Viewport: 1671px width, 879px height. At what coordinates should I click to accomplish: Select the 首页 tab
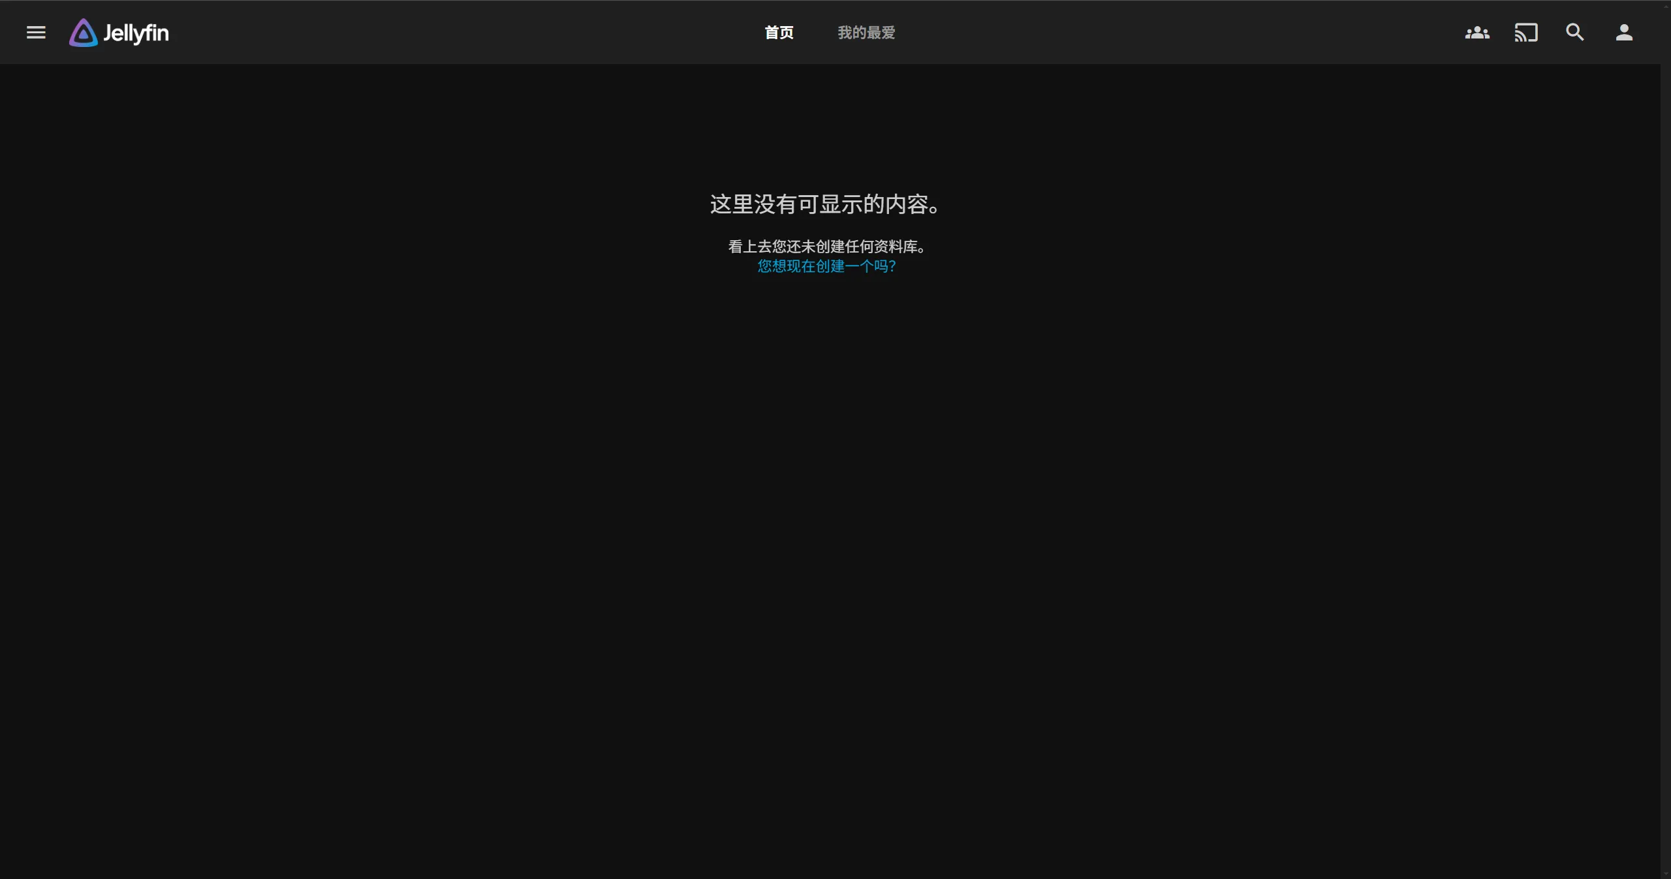pyautogui.click(x=778, y=32)
